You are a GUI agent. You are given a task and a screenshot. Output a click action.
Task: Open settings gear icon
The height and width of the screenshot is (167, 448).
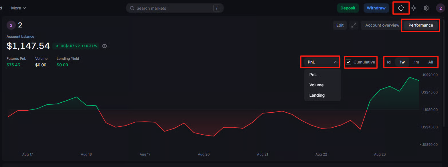coord(426,8)
